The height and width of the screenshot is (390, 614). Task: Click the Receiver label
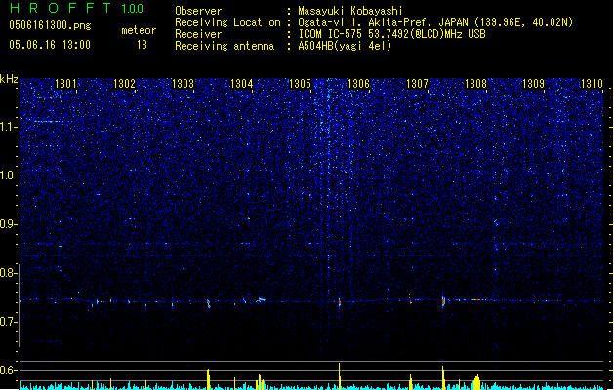coord(198,34)
